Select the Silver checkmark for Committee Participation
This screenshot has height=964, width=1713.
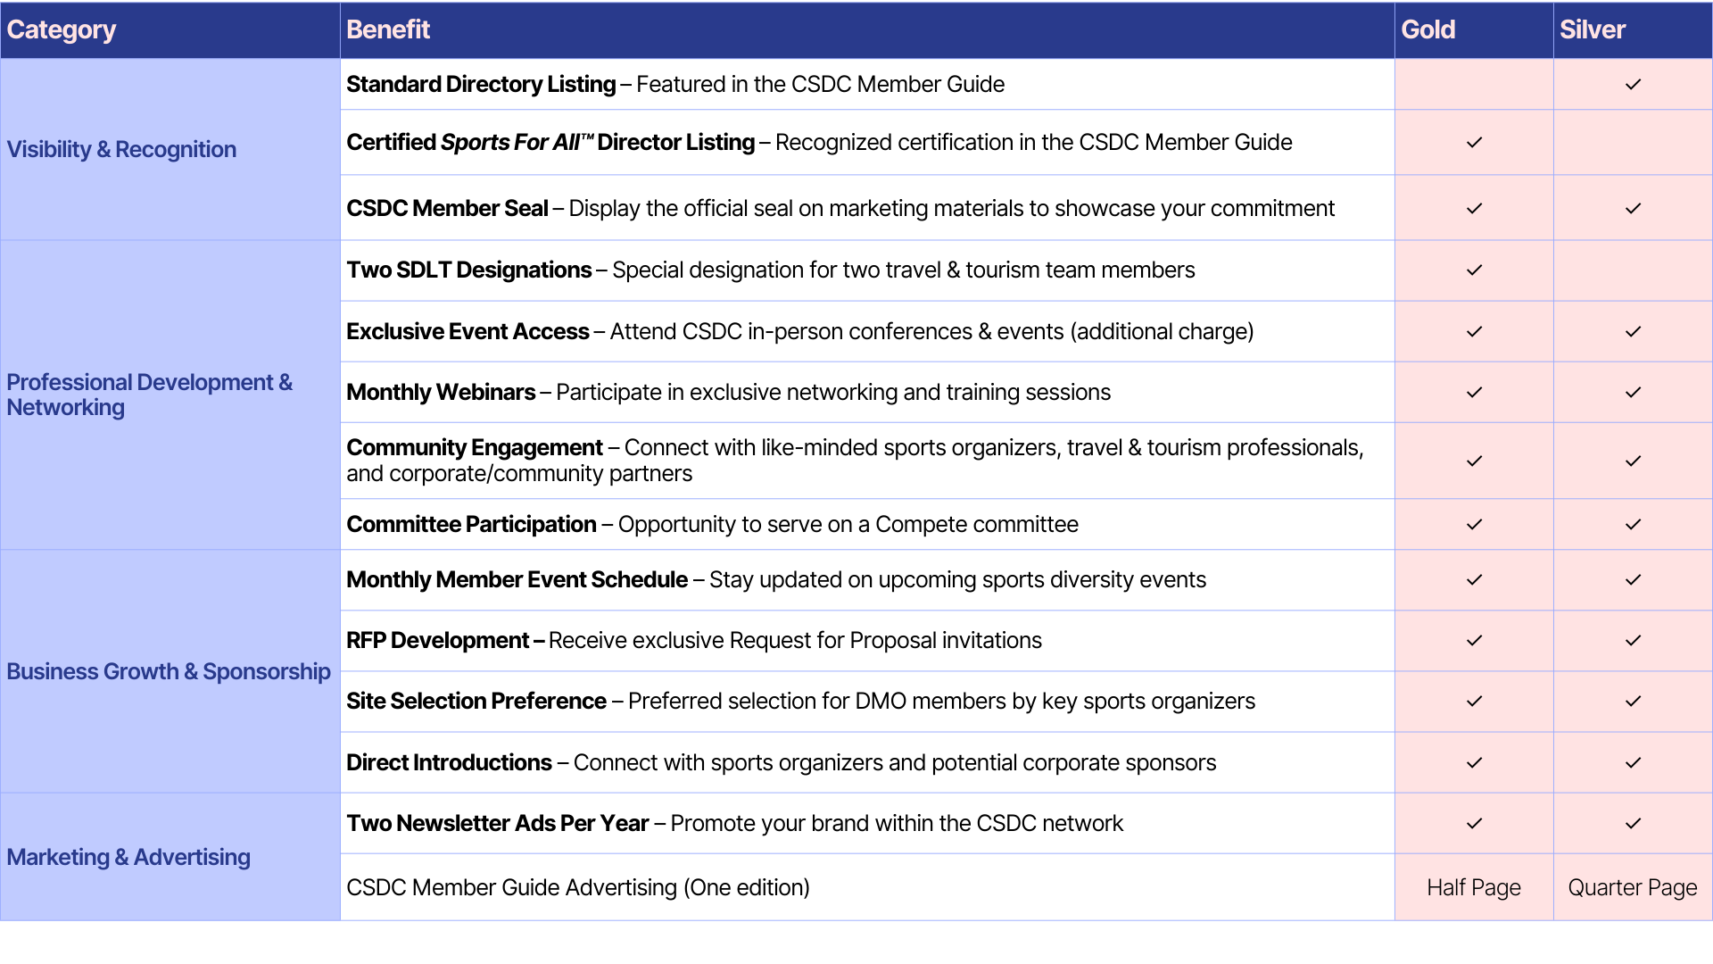click(1633, 525)
